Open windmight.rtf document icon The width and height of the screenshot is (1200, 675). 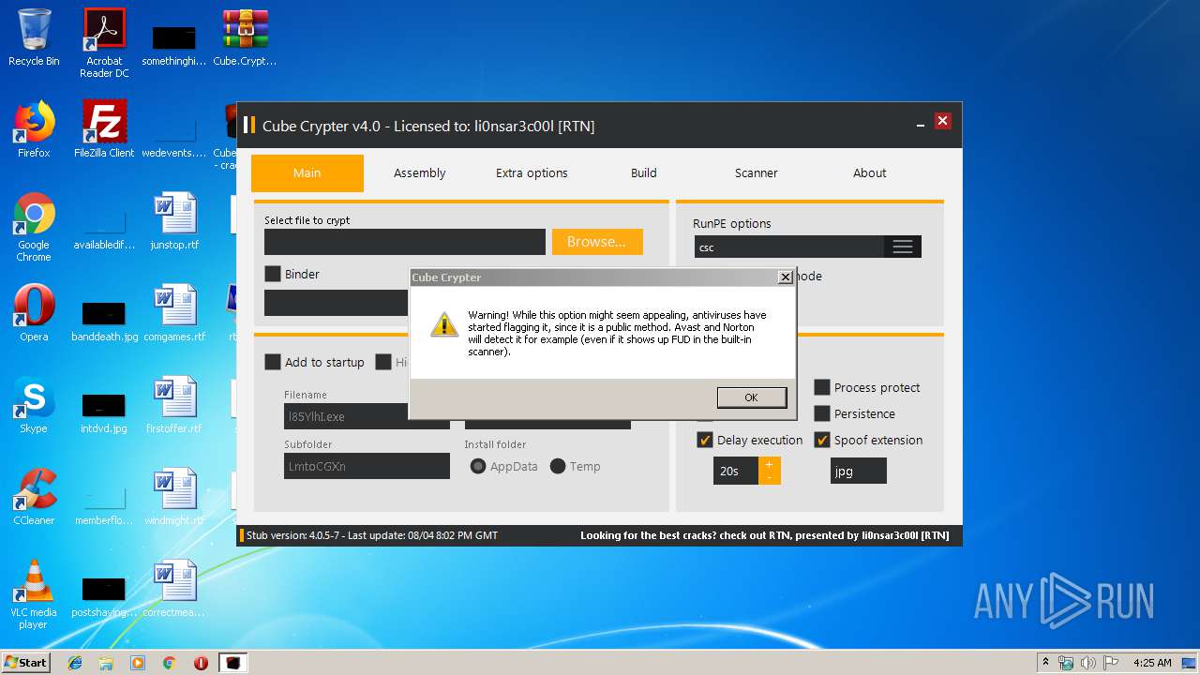coord(174,497)
